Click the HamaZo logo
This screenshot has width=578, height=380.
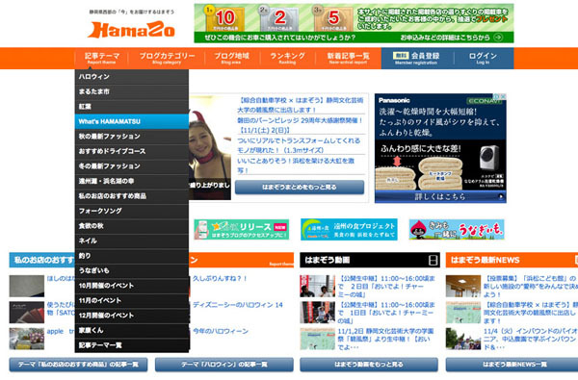tap(131, 30)
